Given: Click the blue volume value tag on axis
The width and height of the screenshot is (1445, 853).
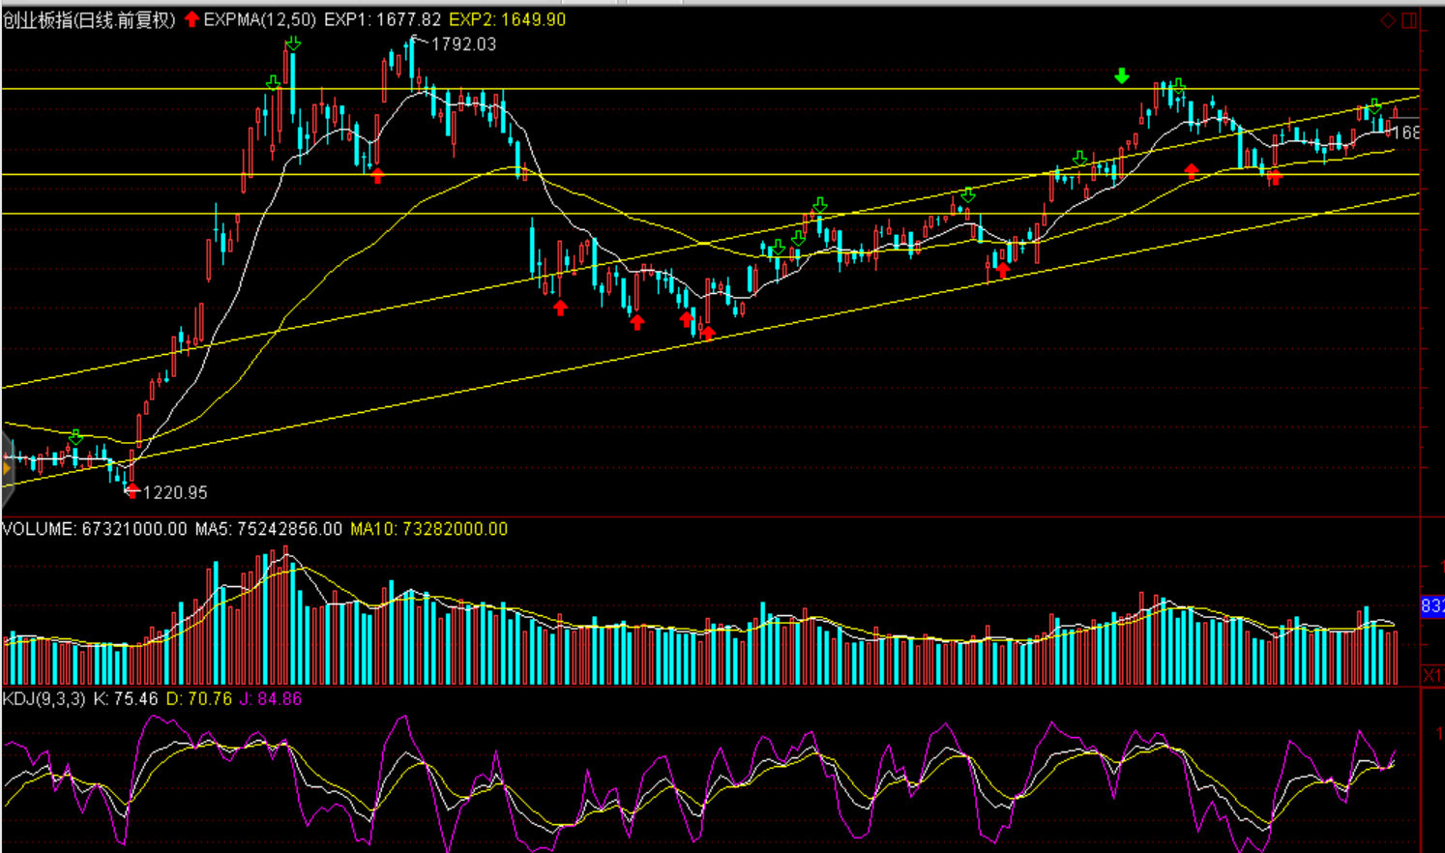Looking at the screenshot, I should (x=1431, y=606).
